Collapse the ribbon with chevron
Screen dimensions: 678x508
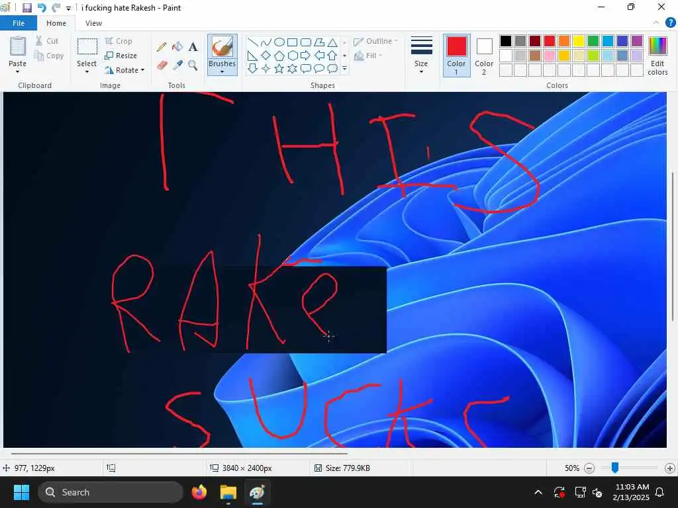tap(655, 22)
